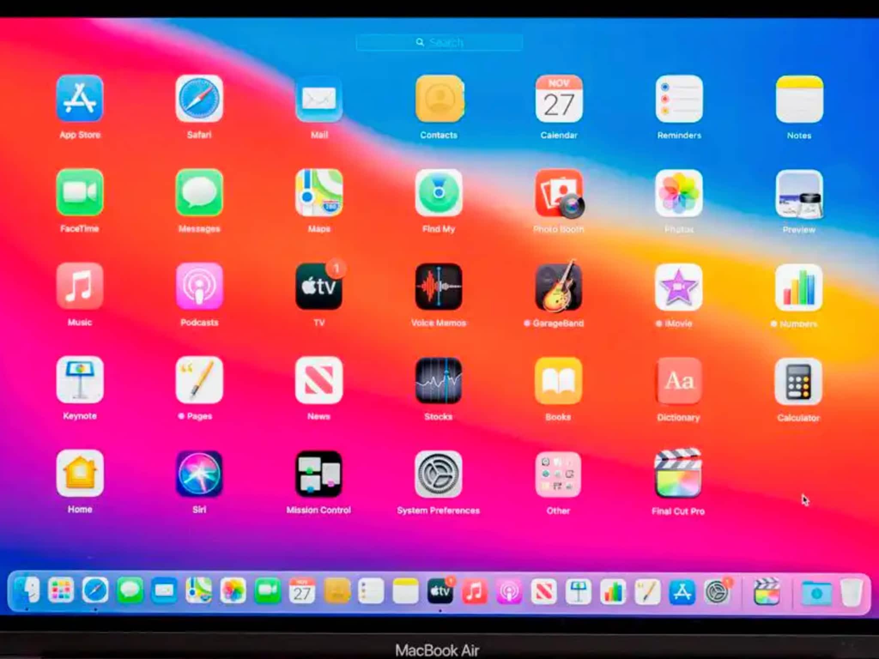The height and width of the screenshot is (659, 879).
Task: Open Mission Control
Action: pyautogui.click(x=319, y=474)
